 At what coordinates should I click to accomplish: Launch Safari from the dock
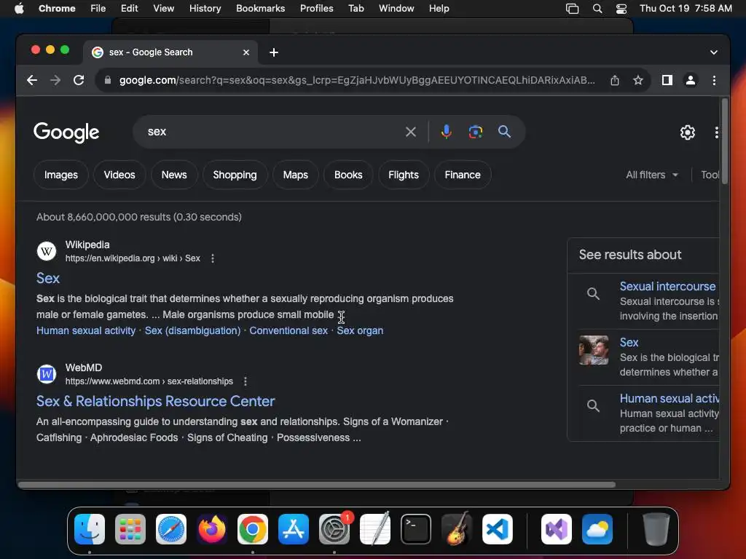pos(170,529)
